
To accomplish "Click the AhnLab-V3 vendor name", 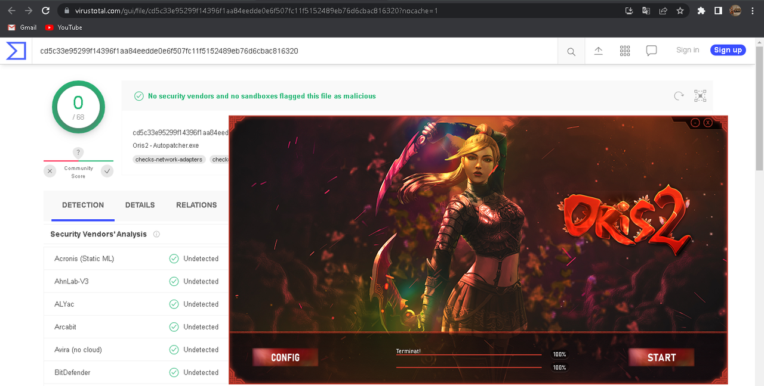I will (x=72, y=281).
